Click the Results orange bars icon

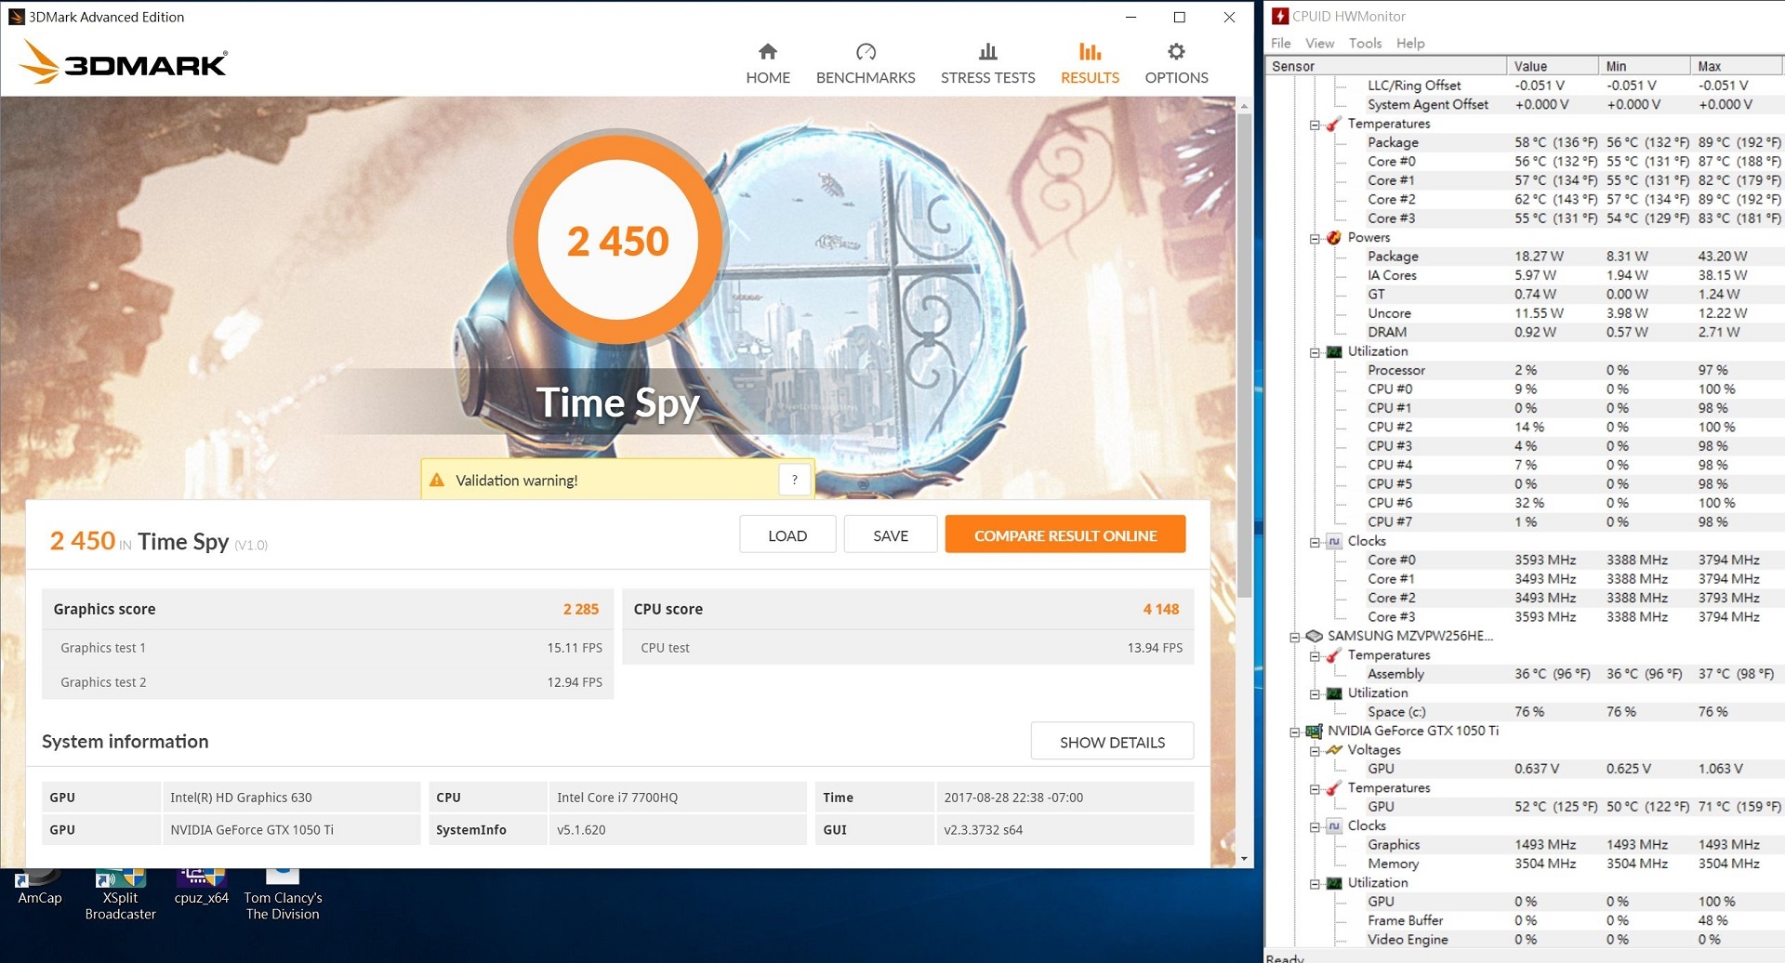1090,51
